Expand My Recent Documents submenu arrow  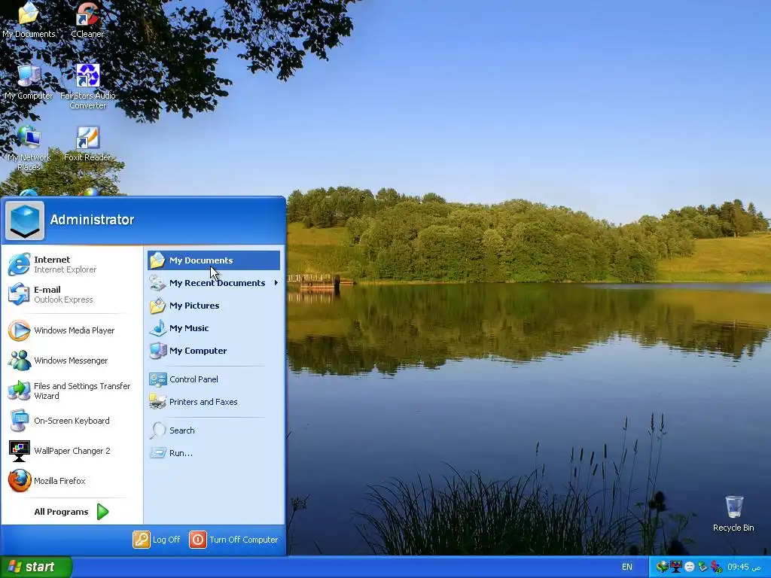276,283
